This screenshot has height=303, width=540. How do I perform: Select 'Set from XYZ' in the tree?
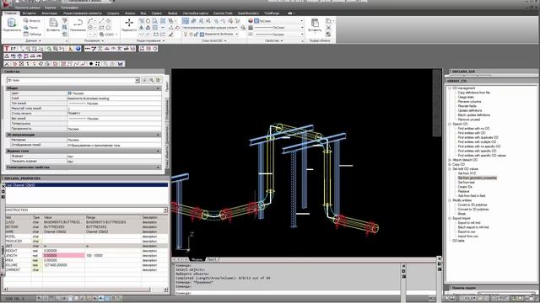pyautogui.click(x=467, y=173)
